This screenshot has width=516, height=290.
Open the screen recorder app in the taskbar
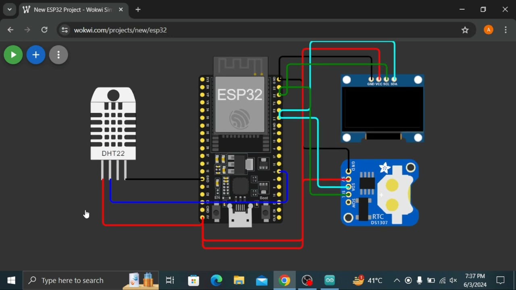pos(307,280)
